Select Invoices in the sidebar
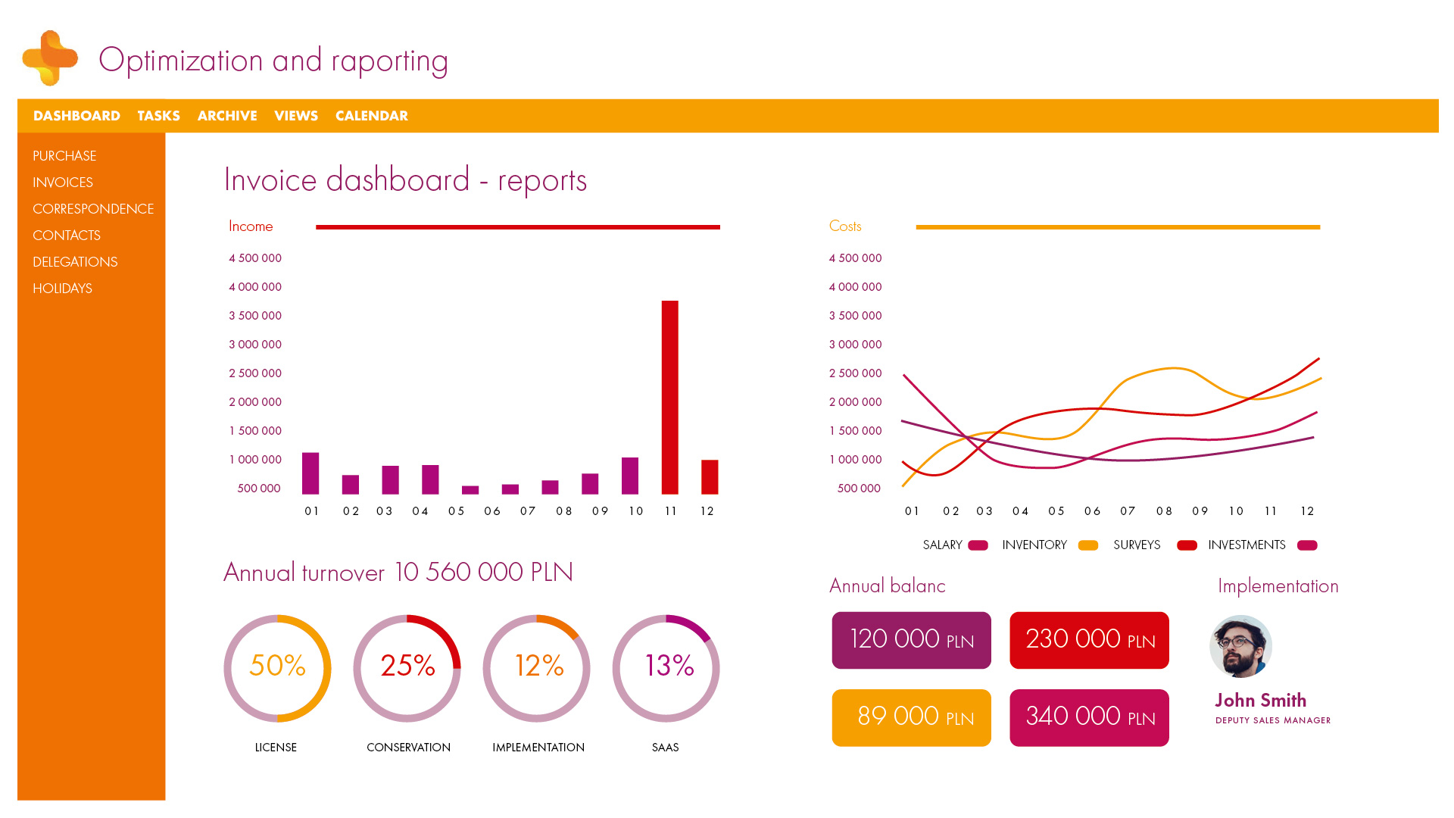1454x818 pixels. point(63,183)
